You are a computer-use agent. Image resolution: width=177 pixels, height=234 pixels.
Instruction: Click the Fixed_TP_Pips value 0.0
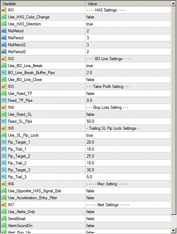(89, 101)
